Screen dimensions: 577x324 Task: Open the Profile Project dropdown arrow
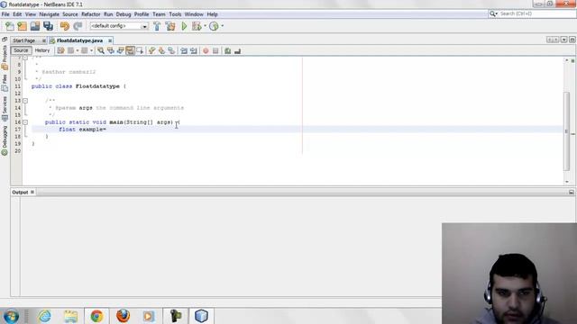click(x=223, y=26)
